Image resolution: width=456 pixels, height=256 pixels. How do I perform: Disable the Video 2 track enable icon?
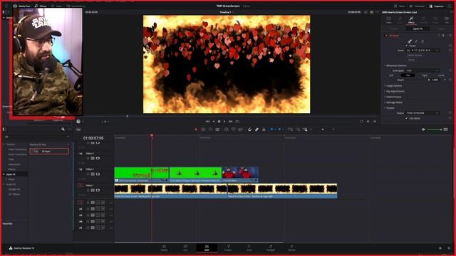[x=98, y=174]
